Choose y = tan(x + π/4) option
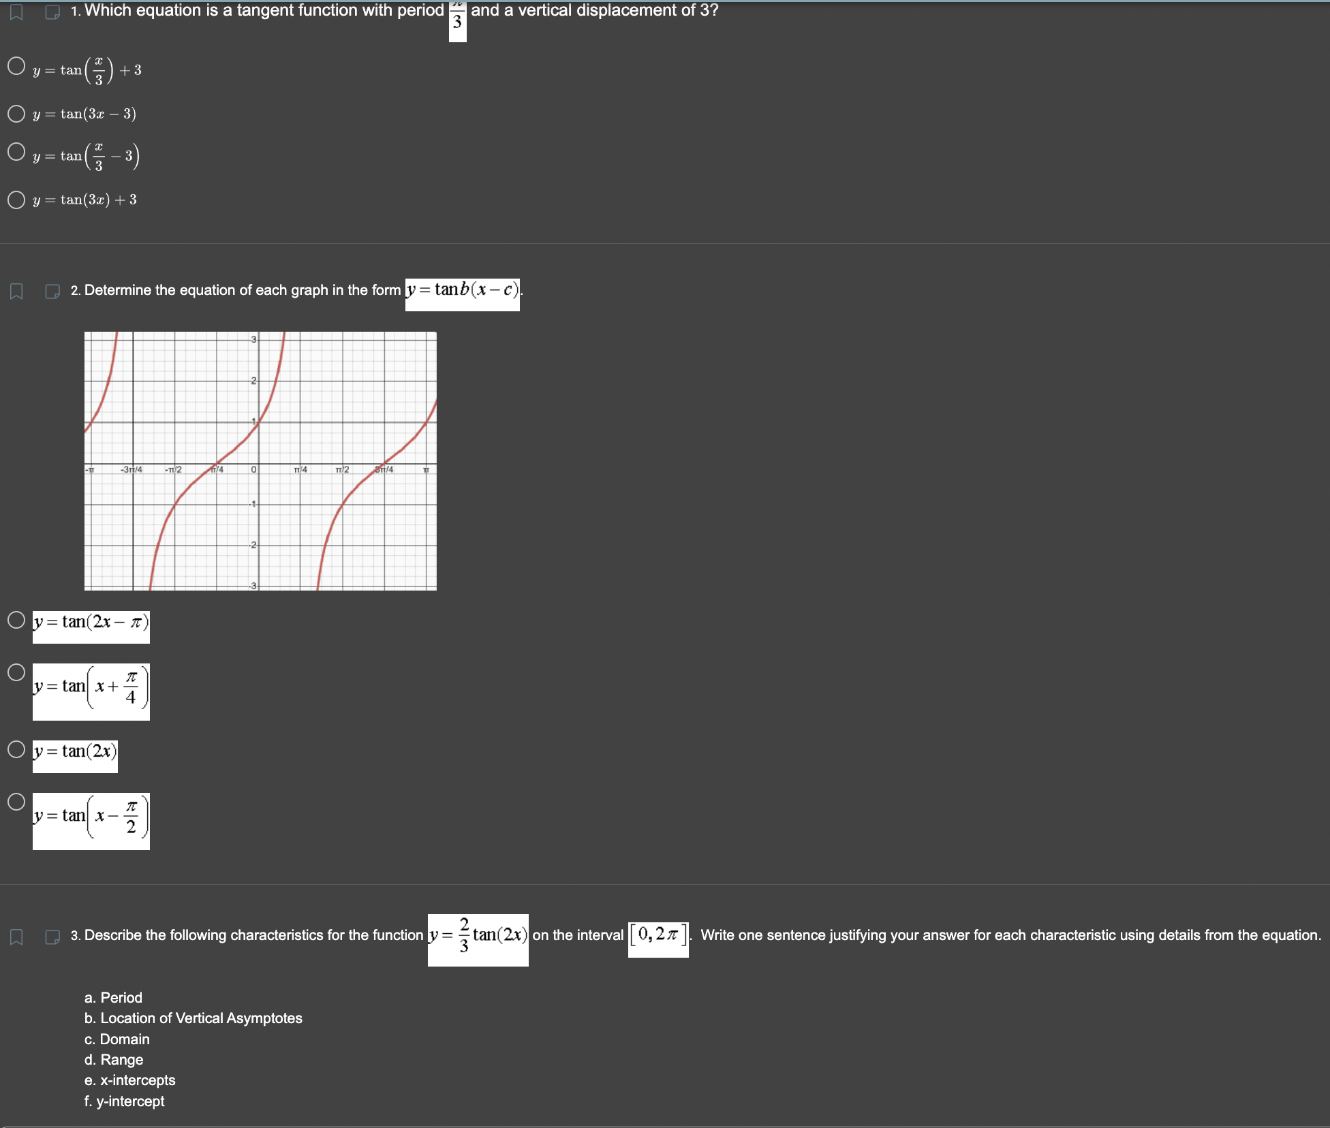The height and width of the screenshot is (1128, 1330). point(16,672)
